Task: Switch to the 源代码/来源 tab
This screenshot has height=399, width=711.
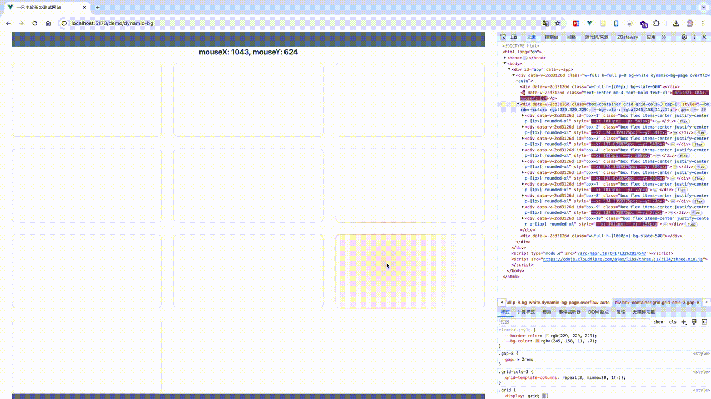Action: point(597,37)
